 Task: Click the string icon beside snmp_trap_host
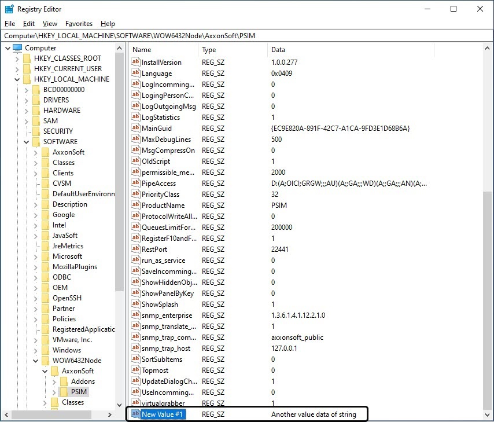point(136,348)
